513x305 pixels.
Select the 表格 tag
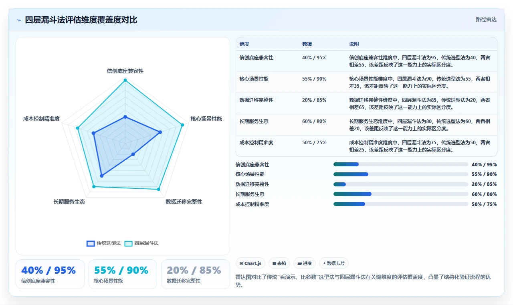[279, 263]
